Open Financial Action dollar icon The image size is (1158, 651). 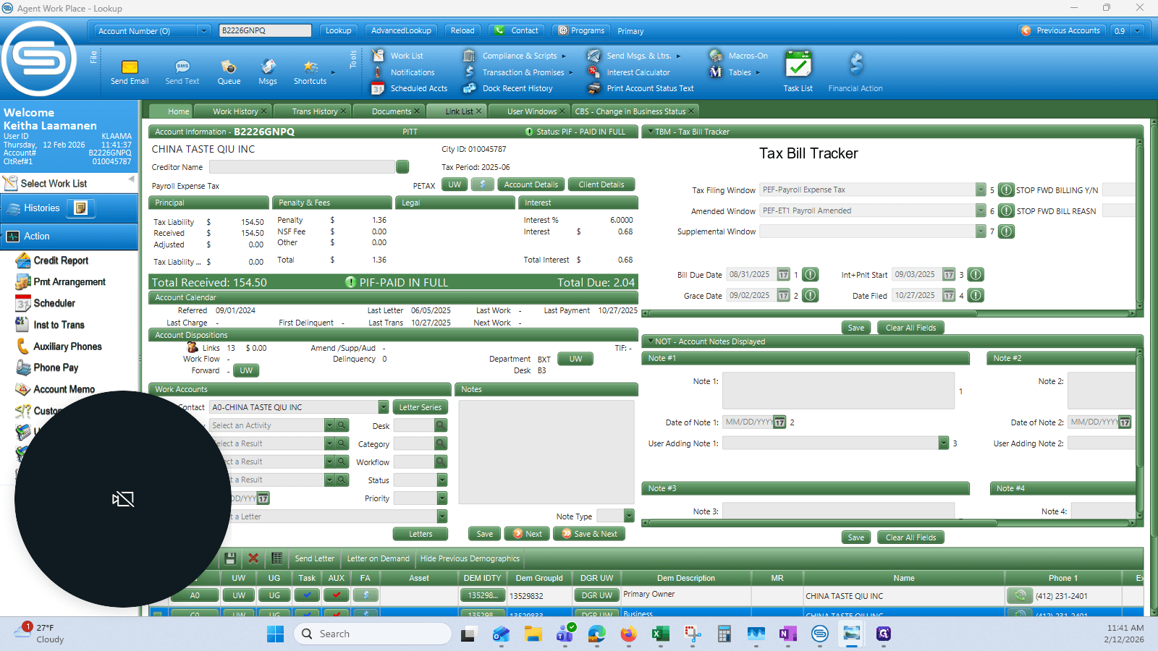tap(855, 72)
